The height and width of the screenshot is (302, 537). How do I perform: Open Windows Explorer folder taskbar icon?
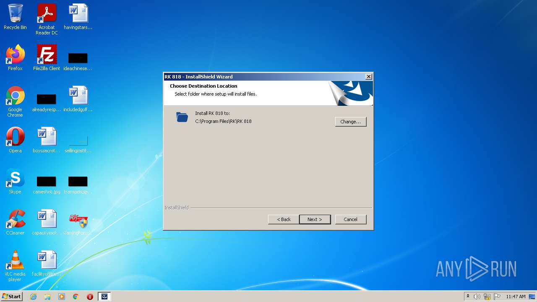coord(47,297)
